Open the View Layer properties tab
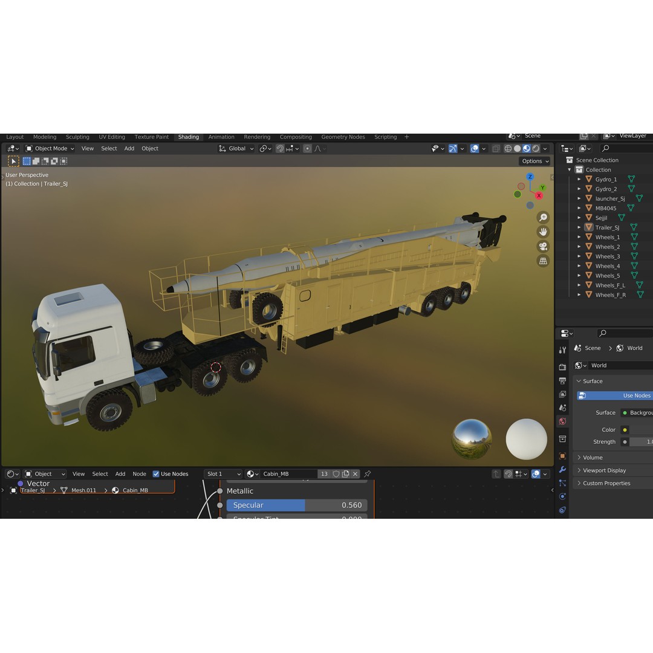Image resolution: width=653 pixels, height=653 pixels. pyautogui.click(x=563, y=394)
